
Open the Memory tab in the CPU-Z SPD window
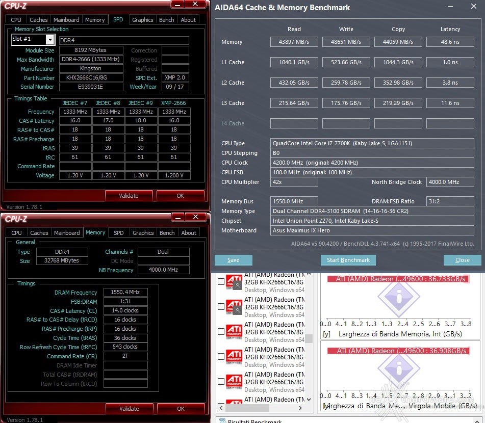[95, 20]
